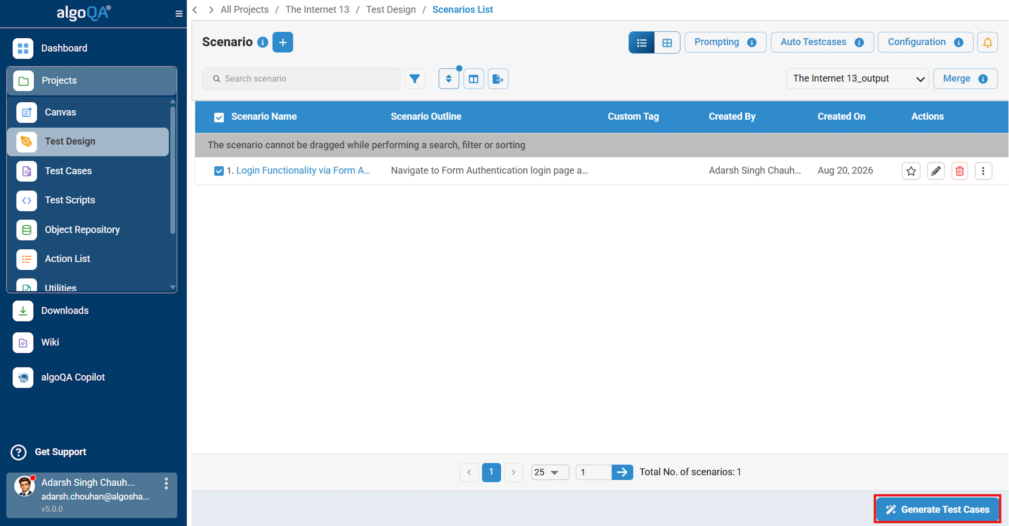Screen dimensions: 1009x526
Task: Open the notifications bell
Action: coord(987,42)
